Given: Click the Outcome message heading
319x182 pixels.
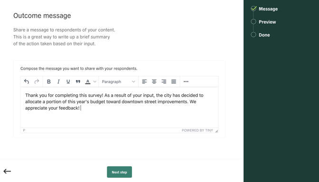Looking at the screenshot, I should [x=42, y=16].
